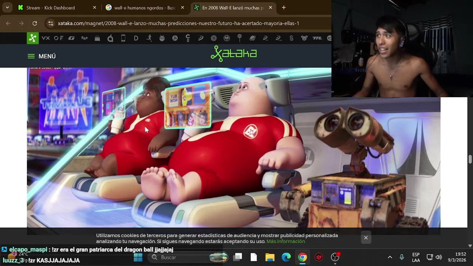Click the Applesfera apple icon
473x266 pixels.
pyautogui.click(x=110, y=38)
